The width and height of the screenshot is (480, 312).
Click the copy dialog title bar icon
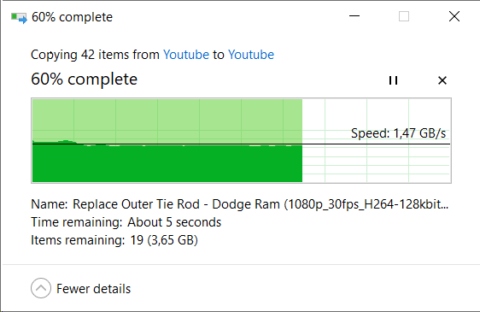(x=19, y=17)
